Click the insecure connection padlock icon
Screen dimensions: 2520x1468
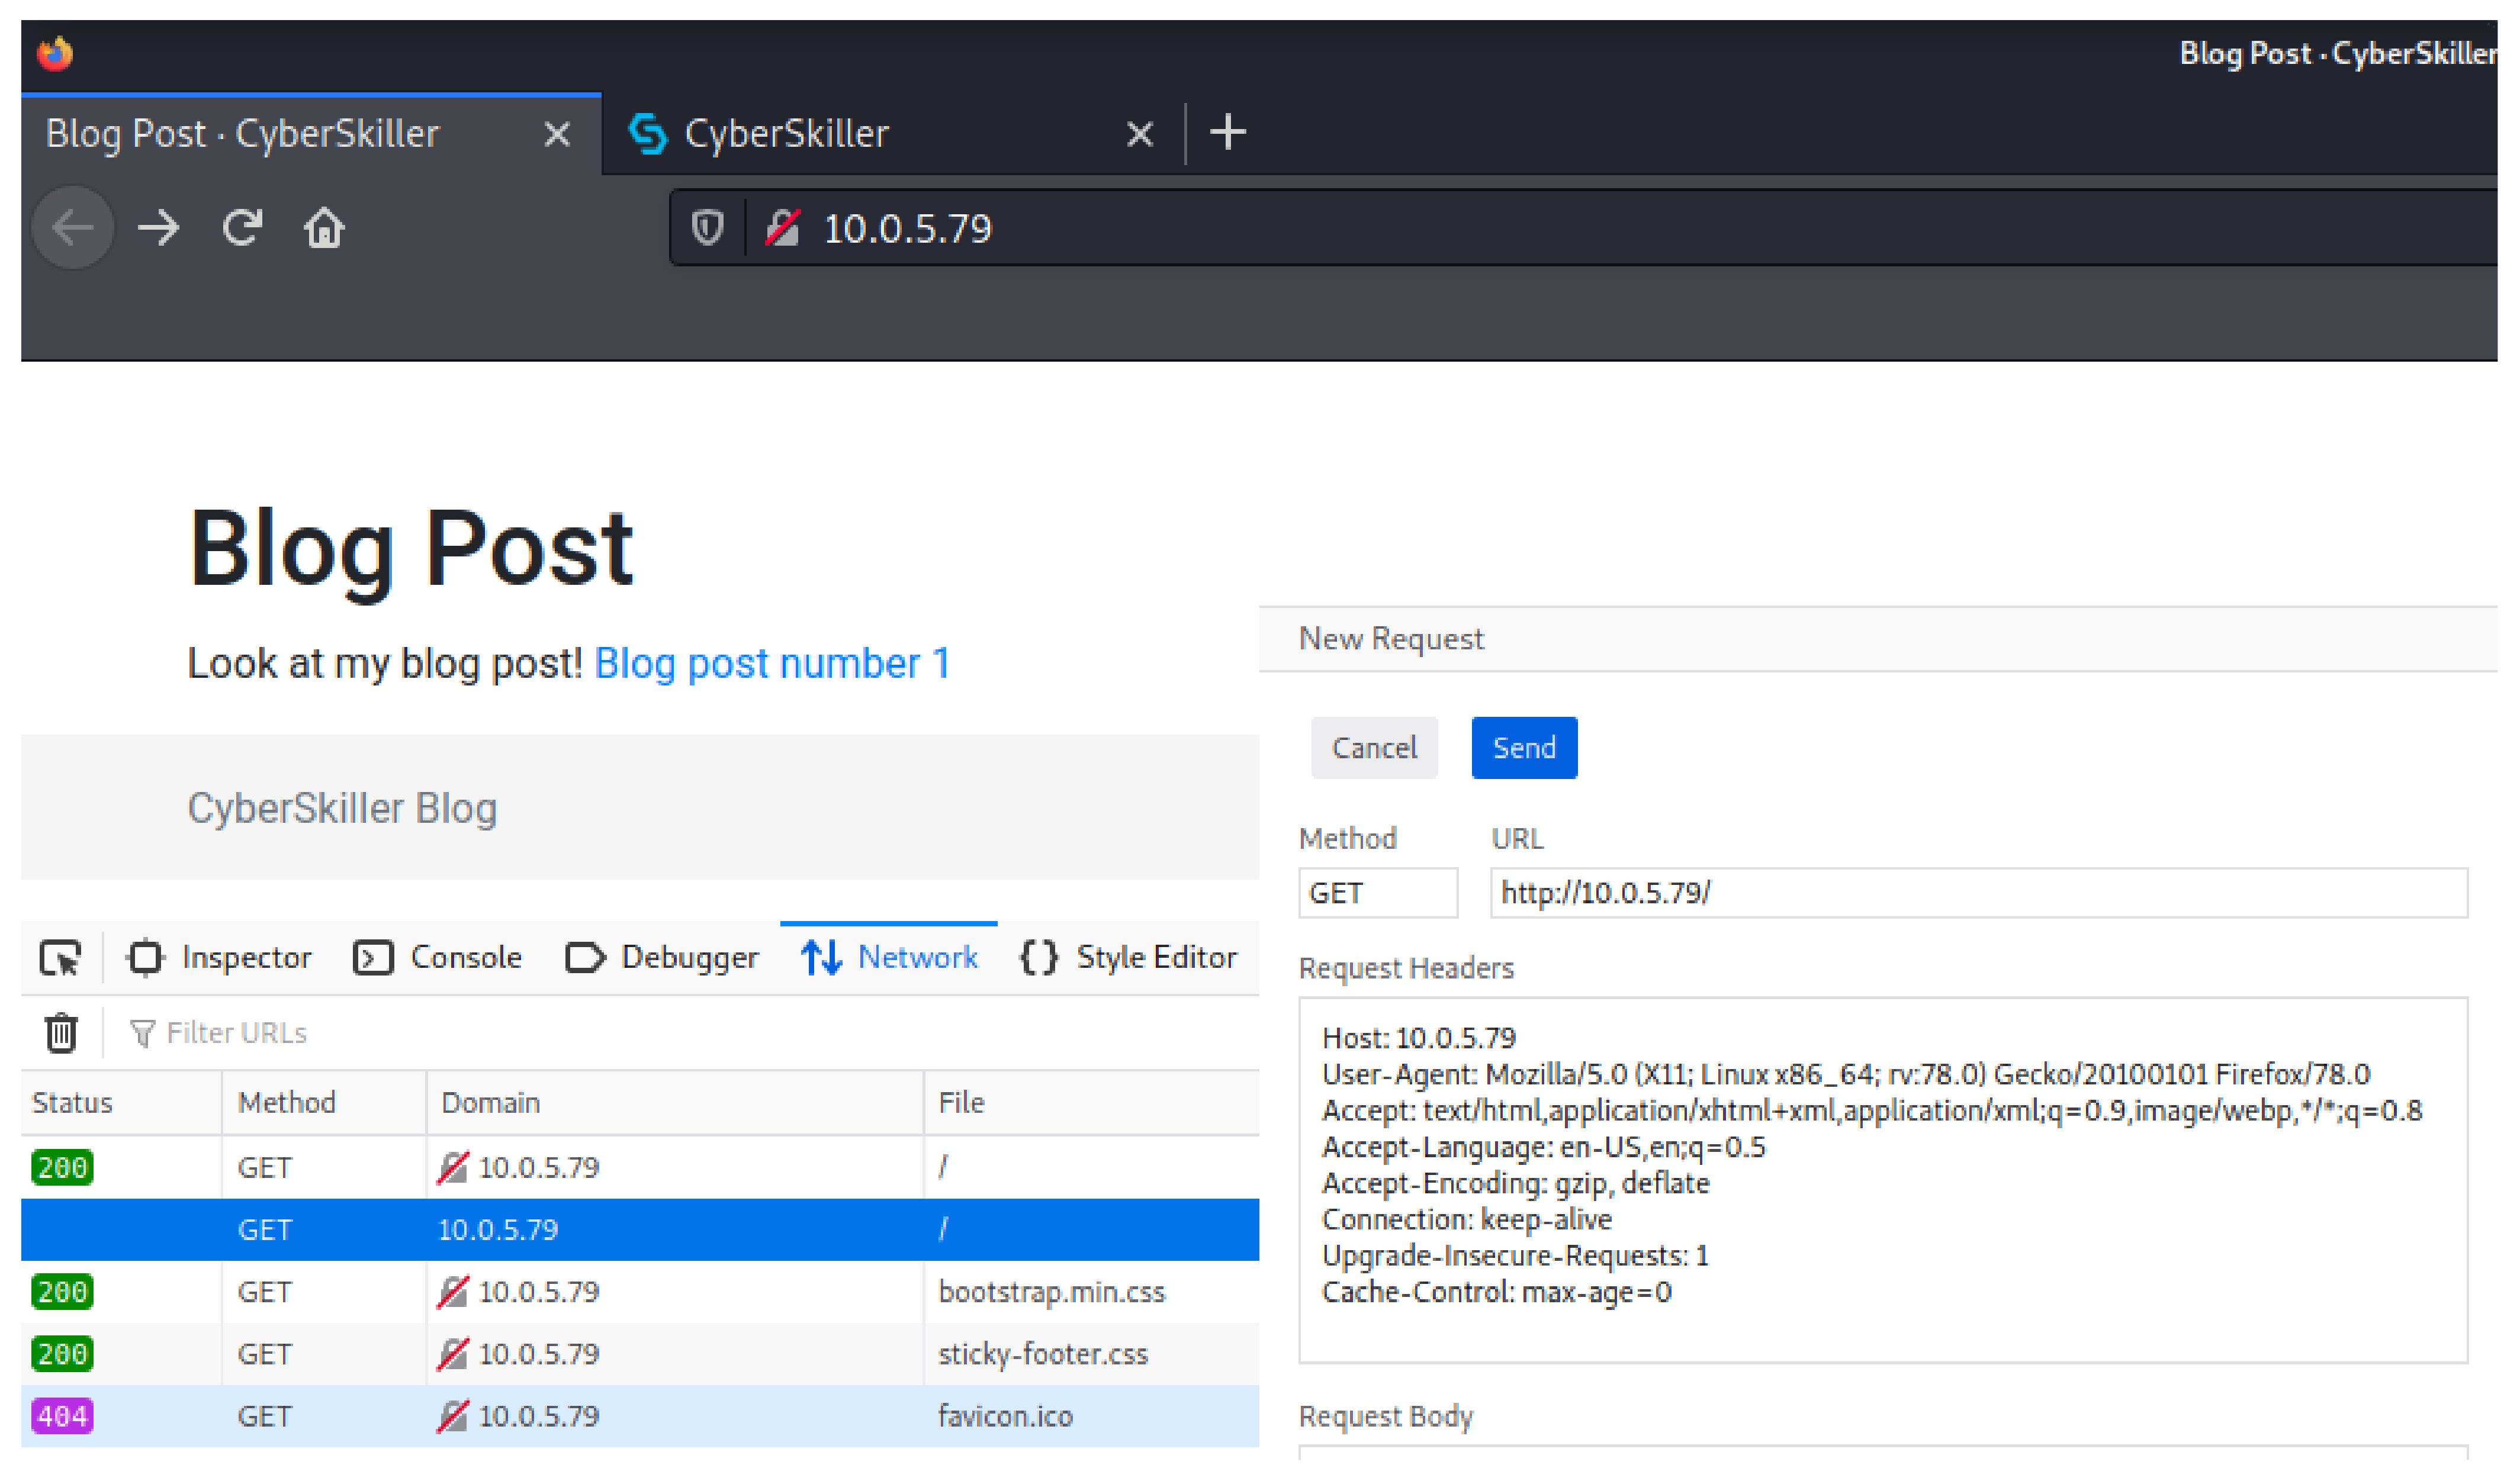pyautogui.click(x=783, y=229)
